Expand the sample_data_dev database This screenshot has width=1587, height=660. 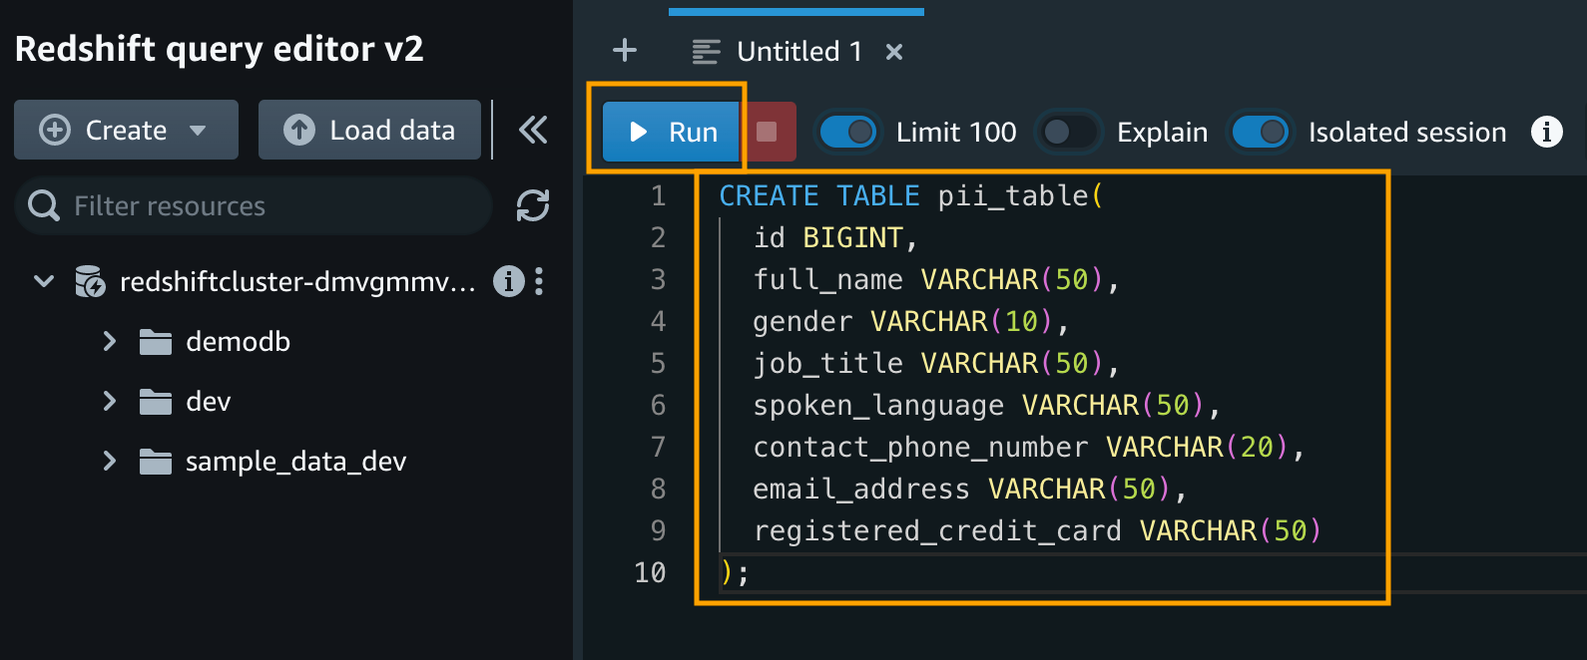[x=110, y=462]
